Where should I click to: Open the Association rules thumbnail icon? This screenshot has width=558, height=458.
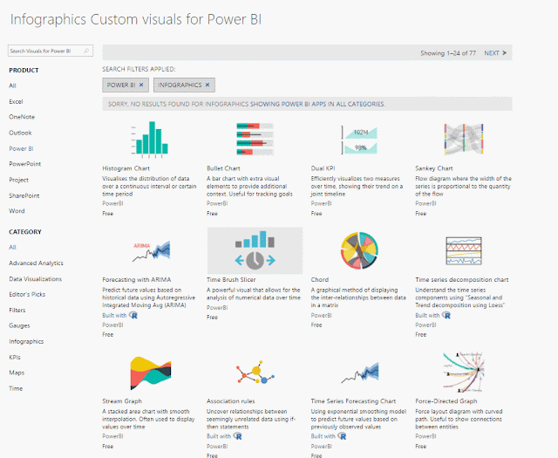click(255, 373)
